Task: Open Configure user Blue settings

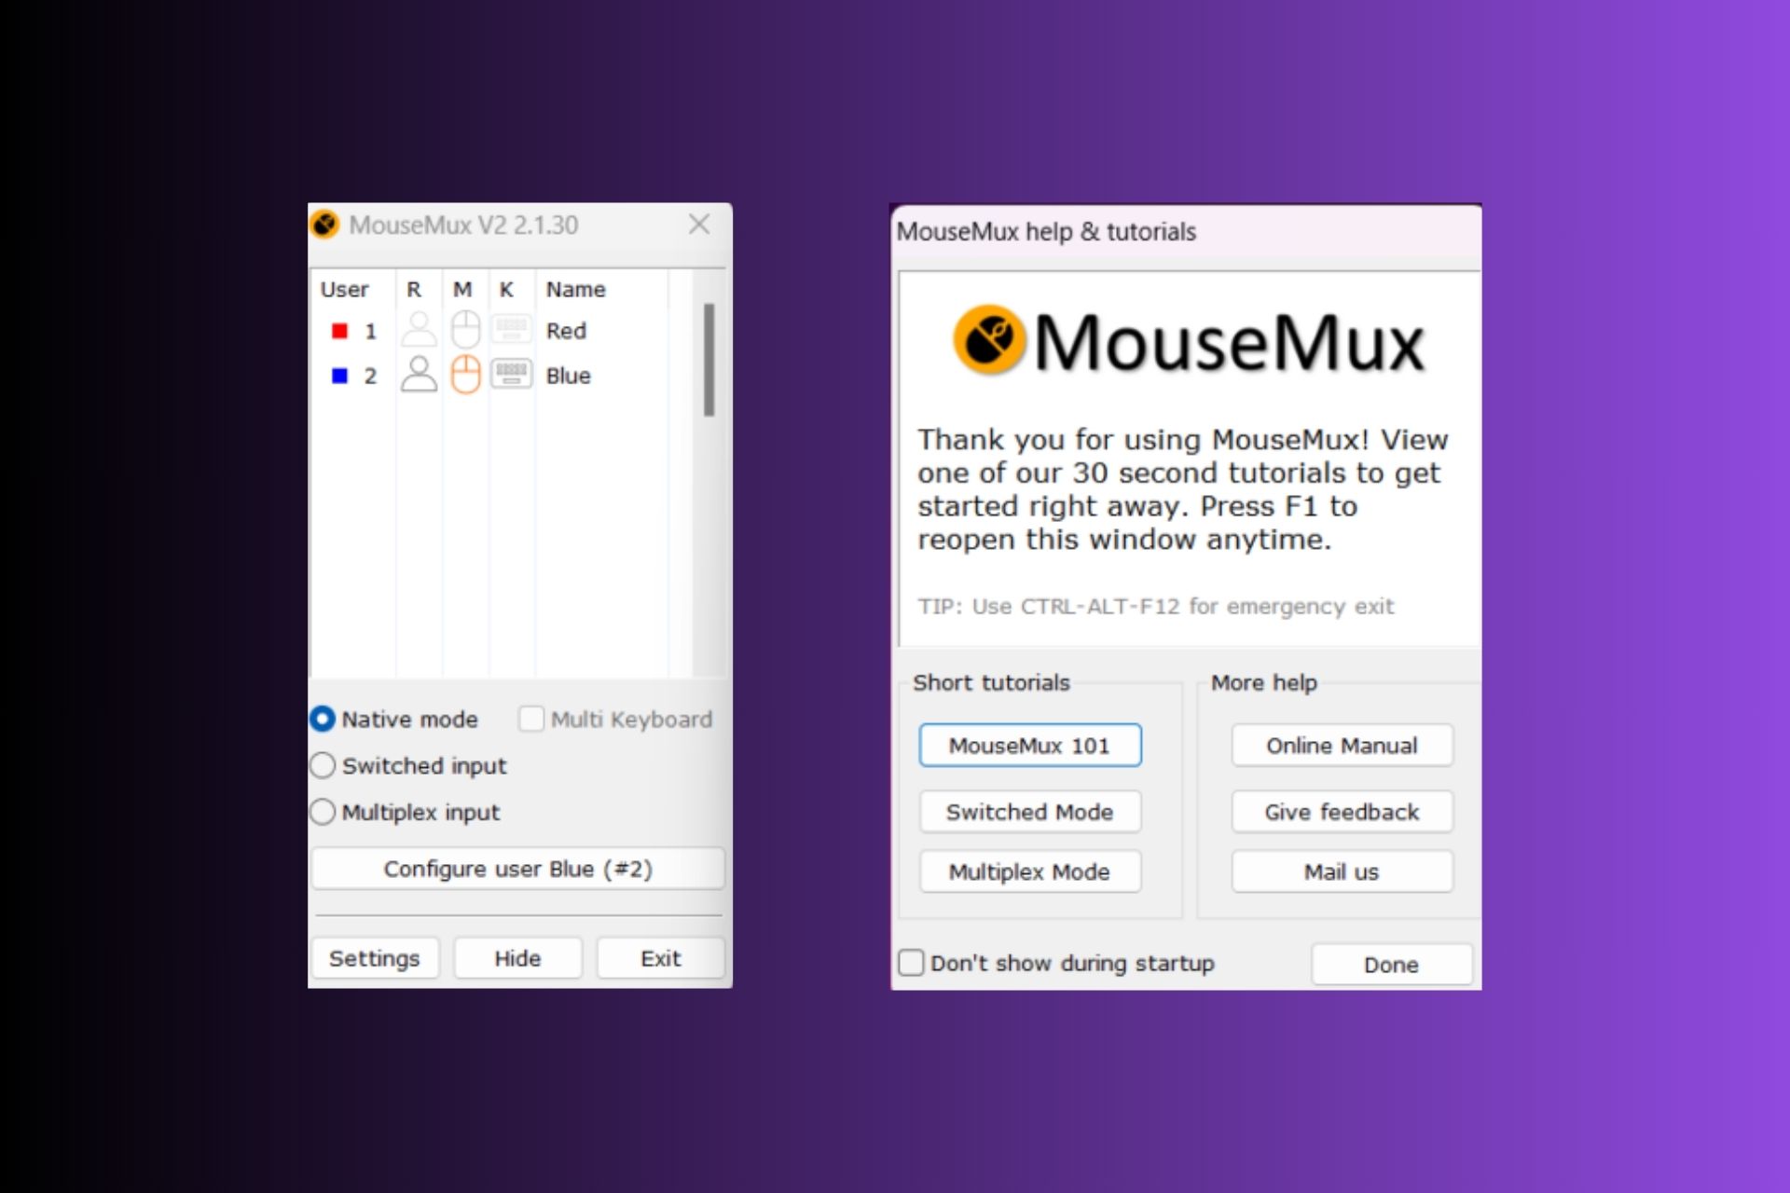Action: click(518, 868)
